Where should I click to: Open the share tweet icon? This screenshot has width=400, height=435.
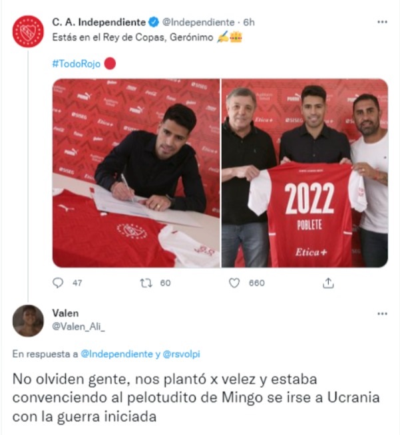click(x=328, y=283)
